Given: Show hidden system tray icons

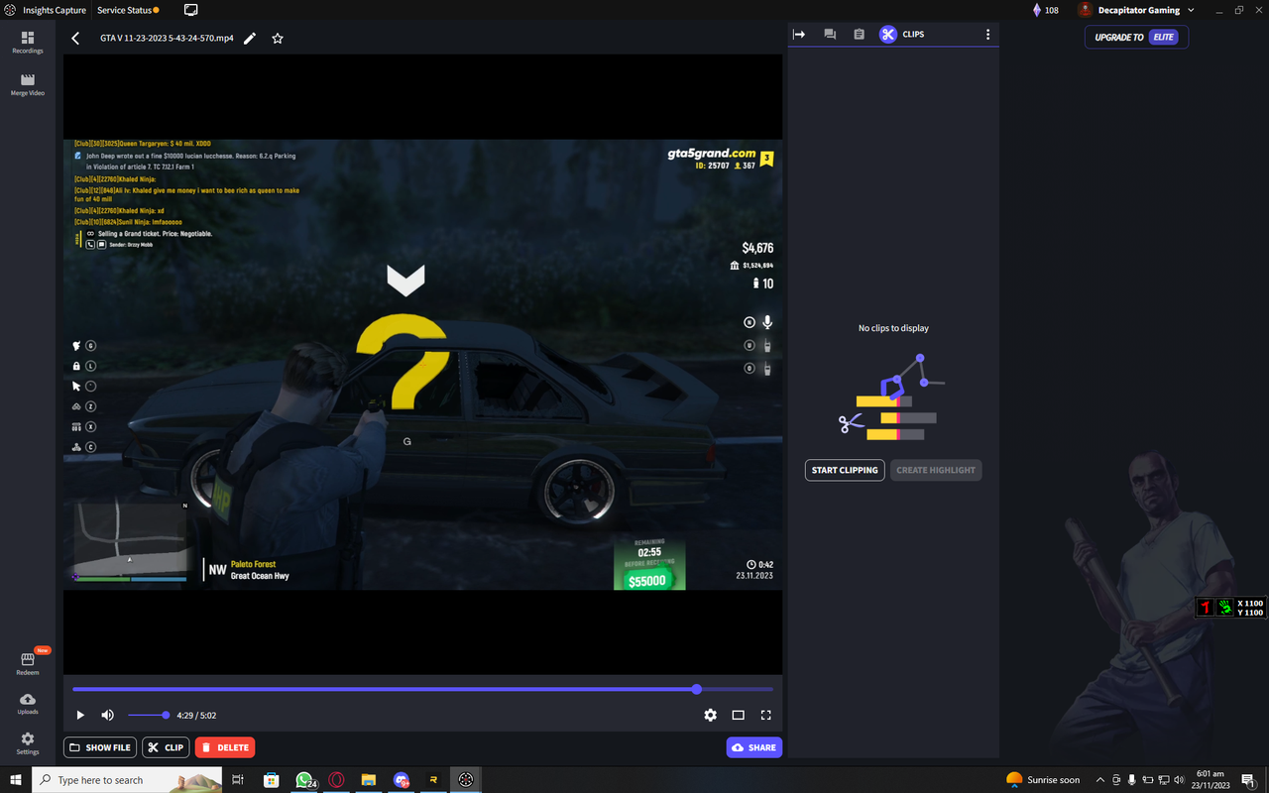Looking at the screenshot, I should 1099,780.
